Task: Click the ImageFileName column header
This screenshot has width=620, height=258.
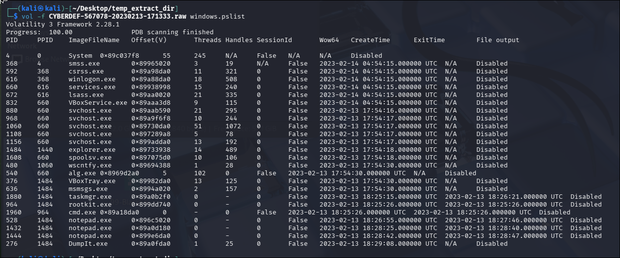Action: click(x=94, y=40)
